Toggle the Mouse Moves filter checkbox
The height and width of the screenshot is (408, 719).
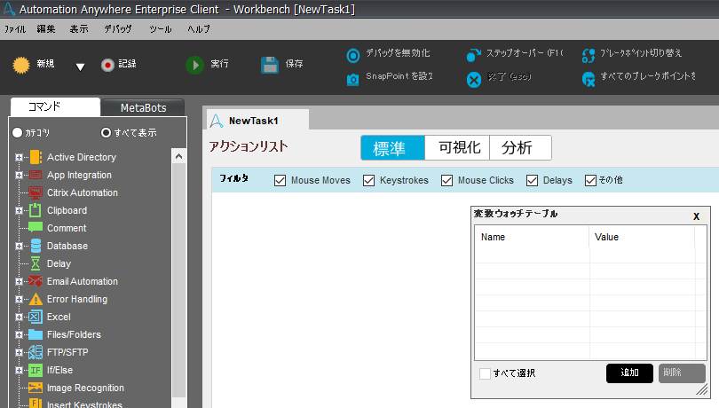click(280, 181)
